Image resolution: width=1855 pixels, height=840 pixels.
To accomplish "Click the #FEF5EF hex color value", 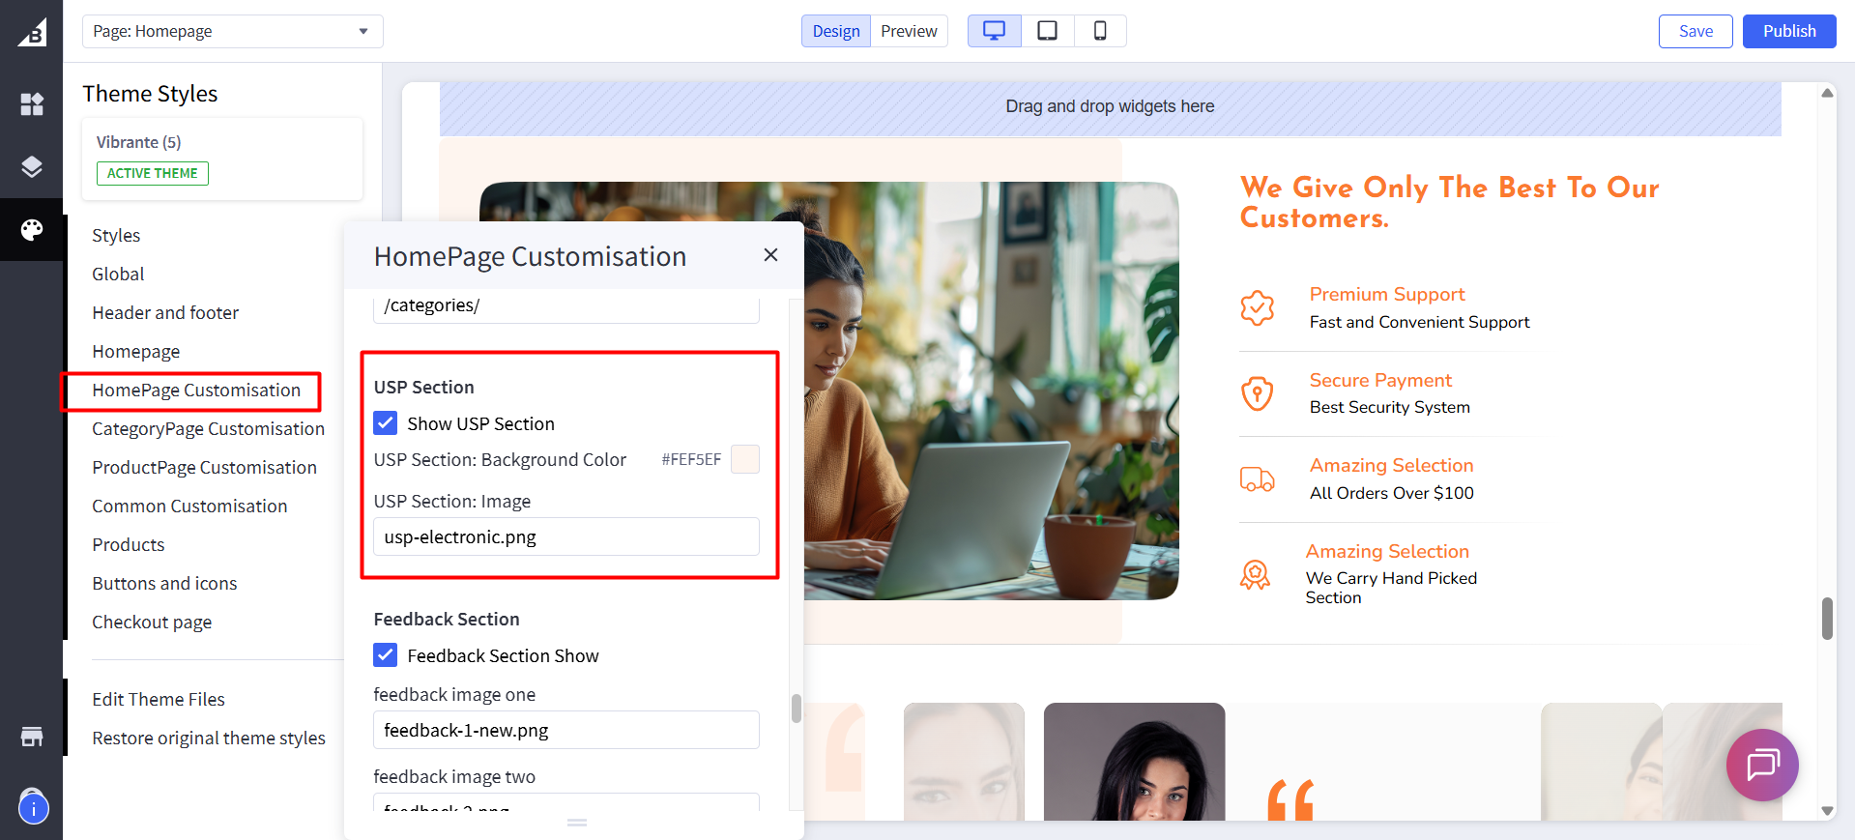I will coord(691,459).
